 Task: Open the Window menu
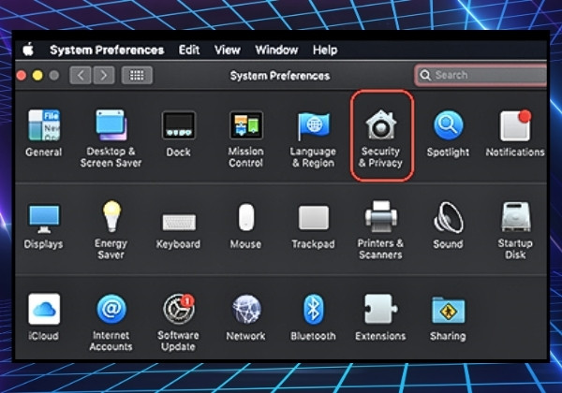[276, 50]
